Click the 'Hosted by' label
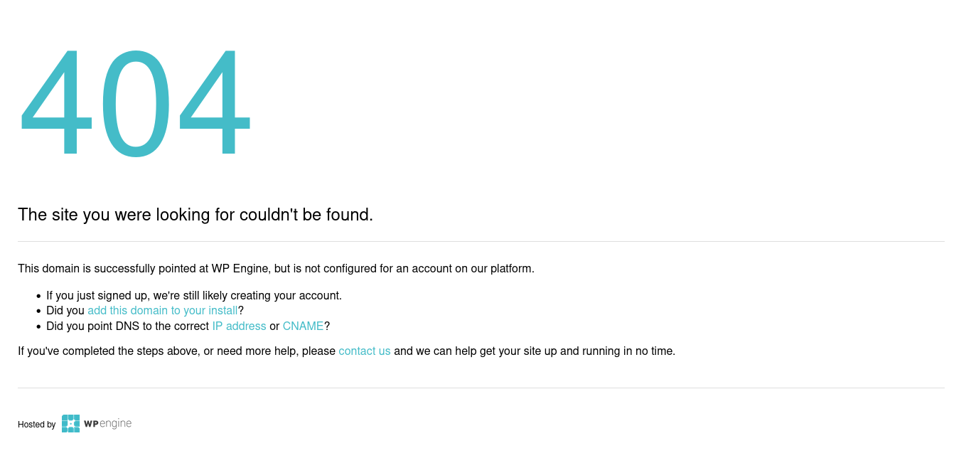Screen dimensions: 971x463 (37, 425)
